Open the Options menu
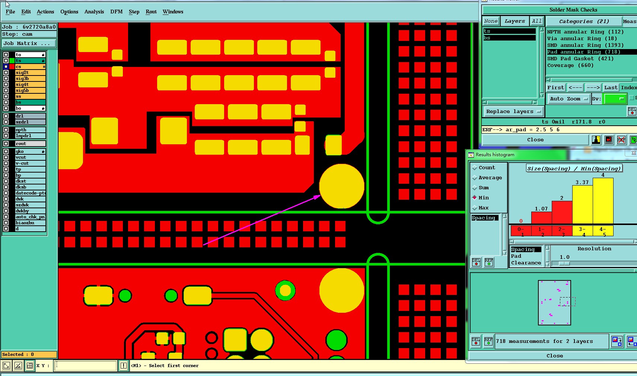Image resolution: width=637 pixels, height=376 pixels. coord(69,12)
